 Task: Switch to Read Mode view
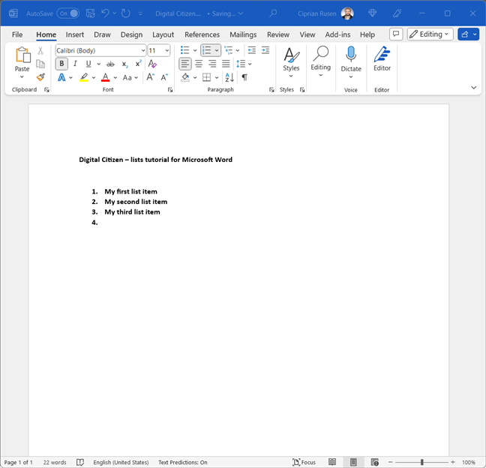click(x=332, y=462)
